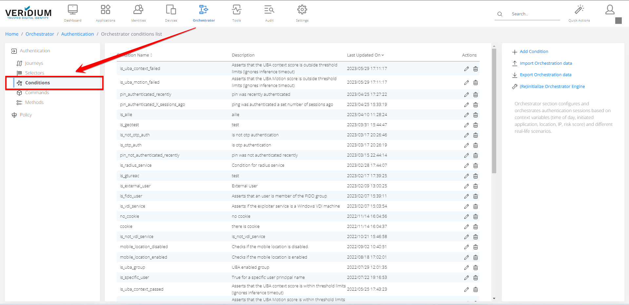
Task: Click the Orchestrator breadcrumb link
Action: (x=40, y=34)
